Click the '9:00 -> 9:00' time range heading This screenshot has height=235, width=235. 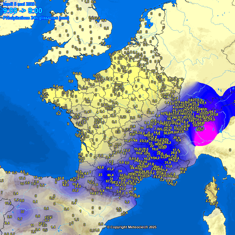(22, 11)
